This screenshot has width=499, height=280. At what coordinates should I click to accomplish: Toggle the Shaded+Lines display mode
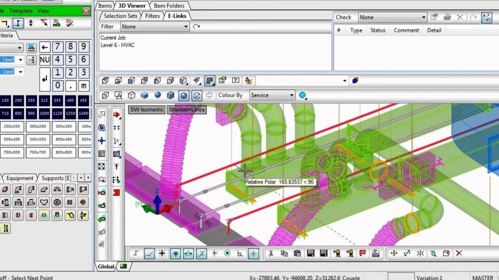pos(186,109)
